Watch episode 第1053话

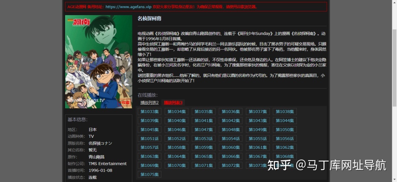pos(204,139)
